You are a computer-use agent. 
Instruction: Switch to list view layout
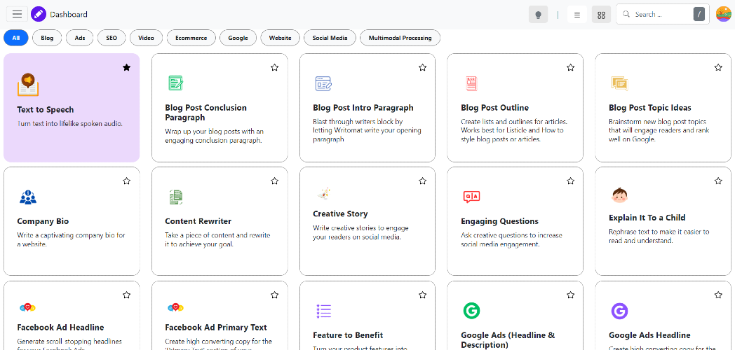pos(576,15)
